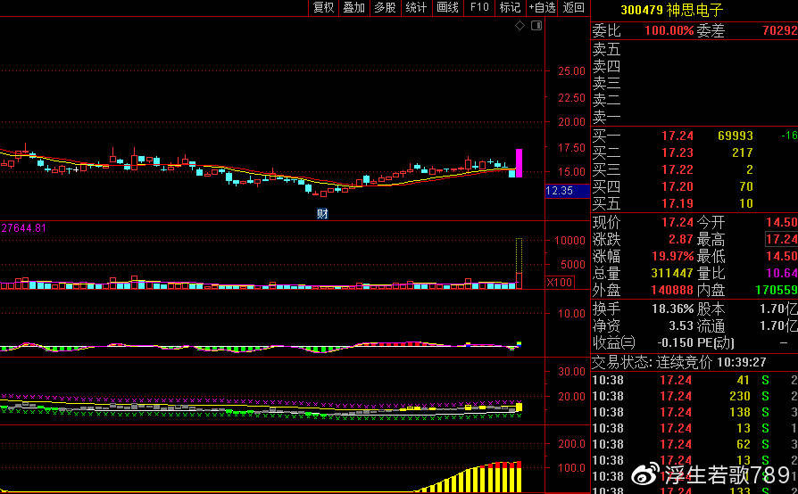The height and width of the screenshot is (494, 798).
Task: Click the tall latest volume bar
Action: 519,263
